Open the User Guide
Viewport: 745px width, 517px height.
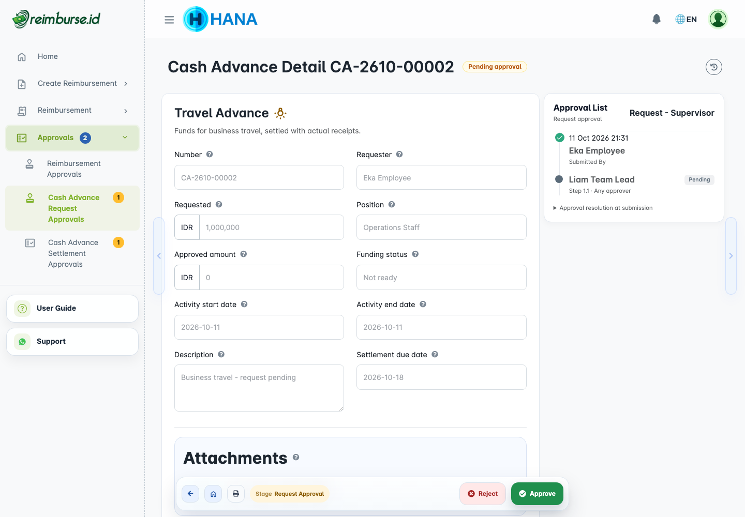[x=72, y=309]
